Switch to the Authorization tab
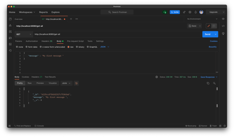Image resolution: width=234 pixels, height=137 pixels. (x=32, y=41)
